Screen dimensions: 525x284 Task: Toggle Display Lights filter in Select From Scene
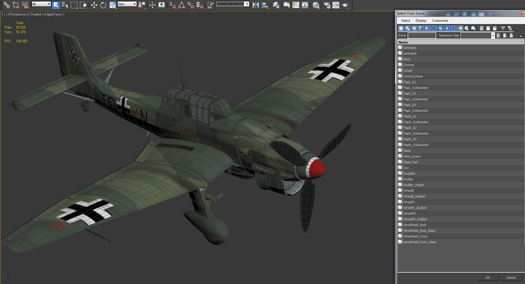[414, 28]
